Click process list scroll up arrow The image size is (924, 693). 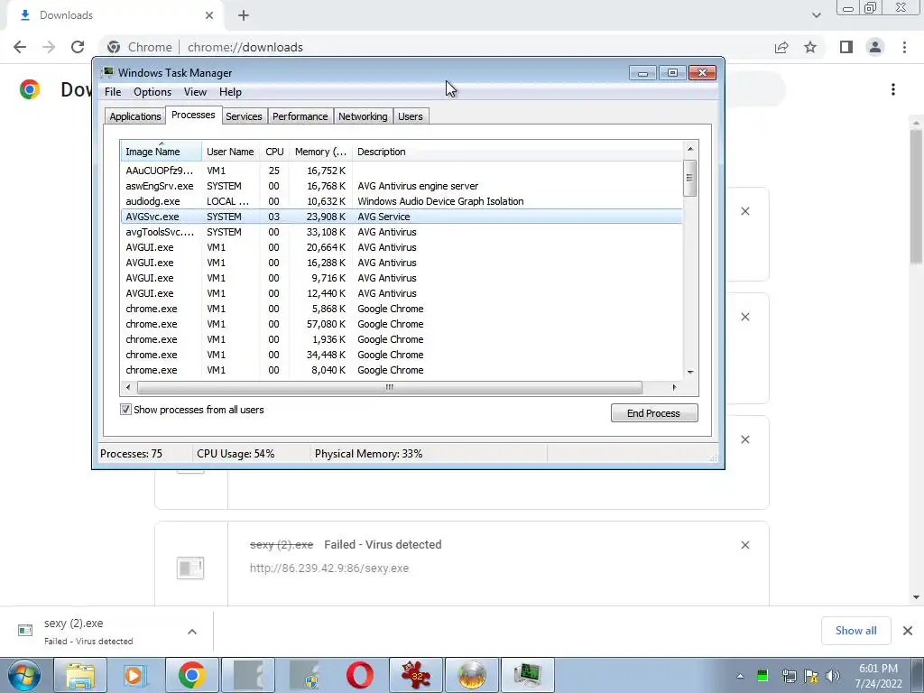pos(690,149)
